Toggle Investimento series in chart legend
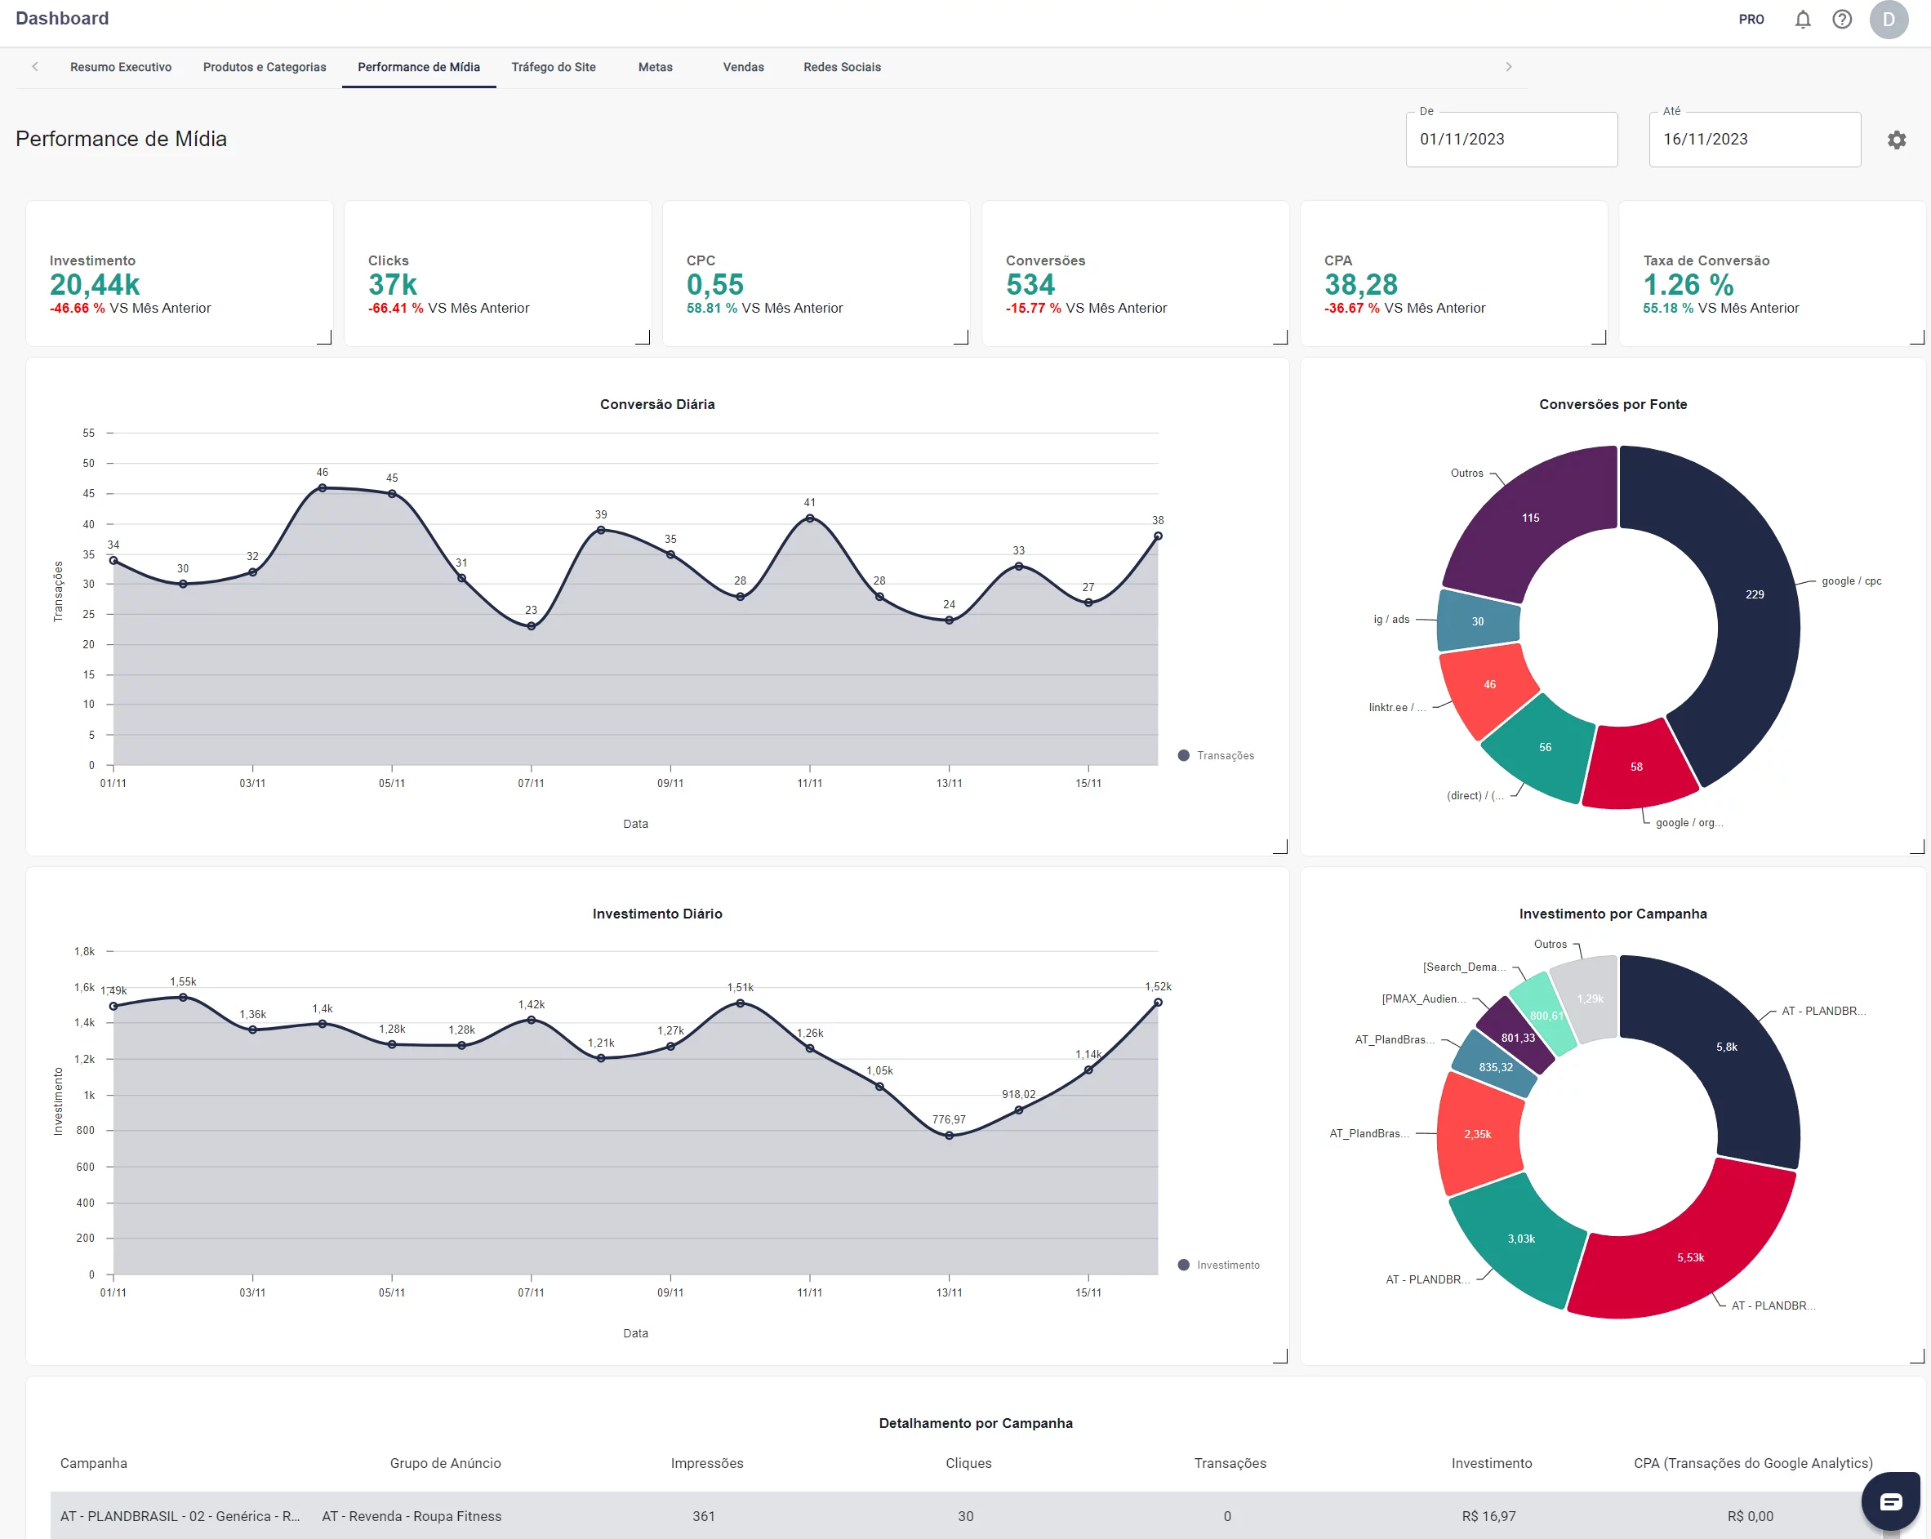 pyautogui.click(x=1218, y=1265)
